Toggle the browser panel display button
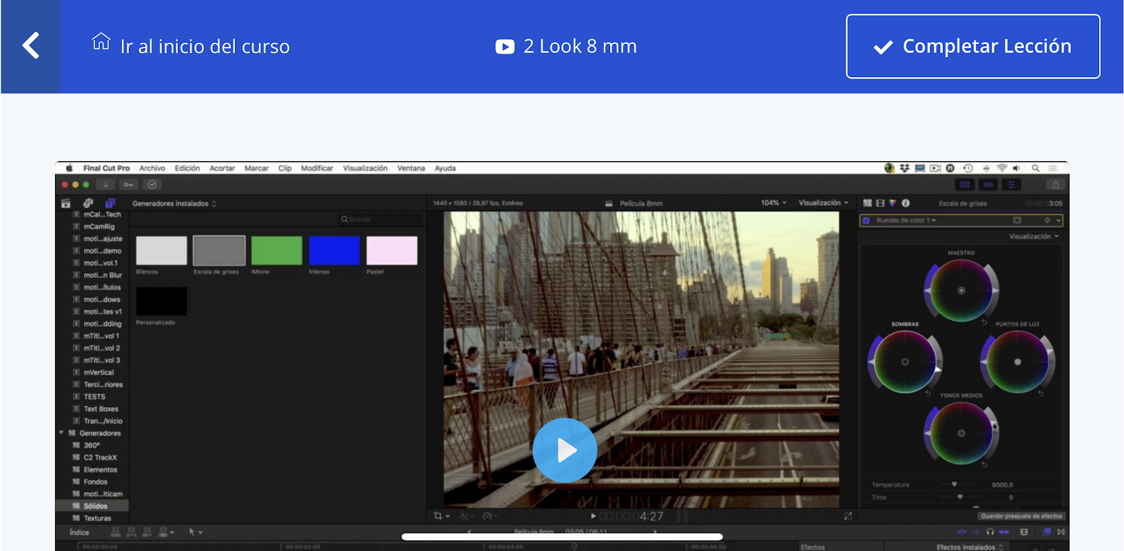Screen dimensions: 1124x551 click(x=965, y=185)
